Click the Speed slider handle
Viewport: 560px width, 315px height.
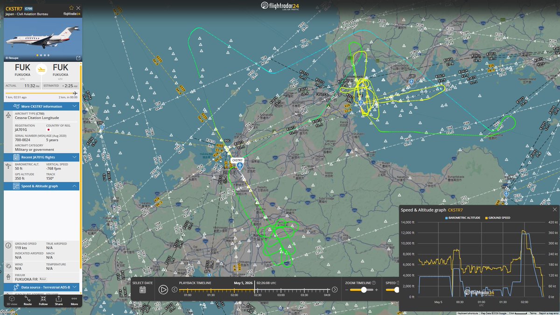click(x=397, y=290)
